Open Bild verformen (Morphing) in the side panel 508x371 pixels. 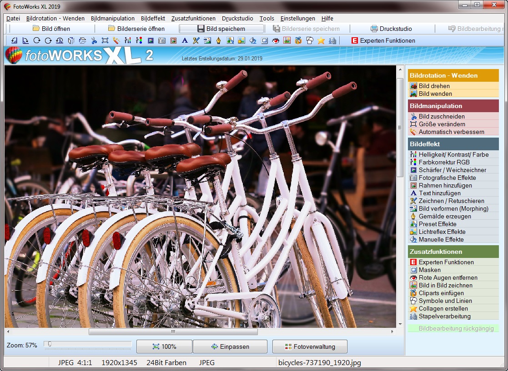point(453,208)
